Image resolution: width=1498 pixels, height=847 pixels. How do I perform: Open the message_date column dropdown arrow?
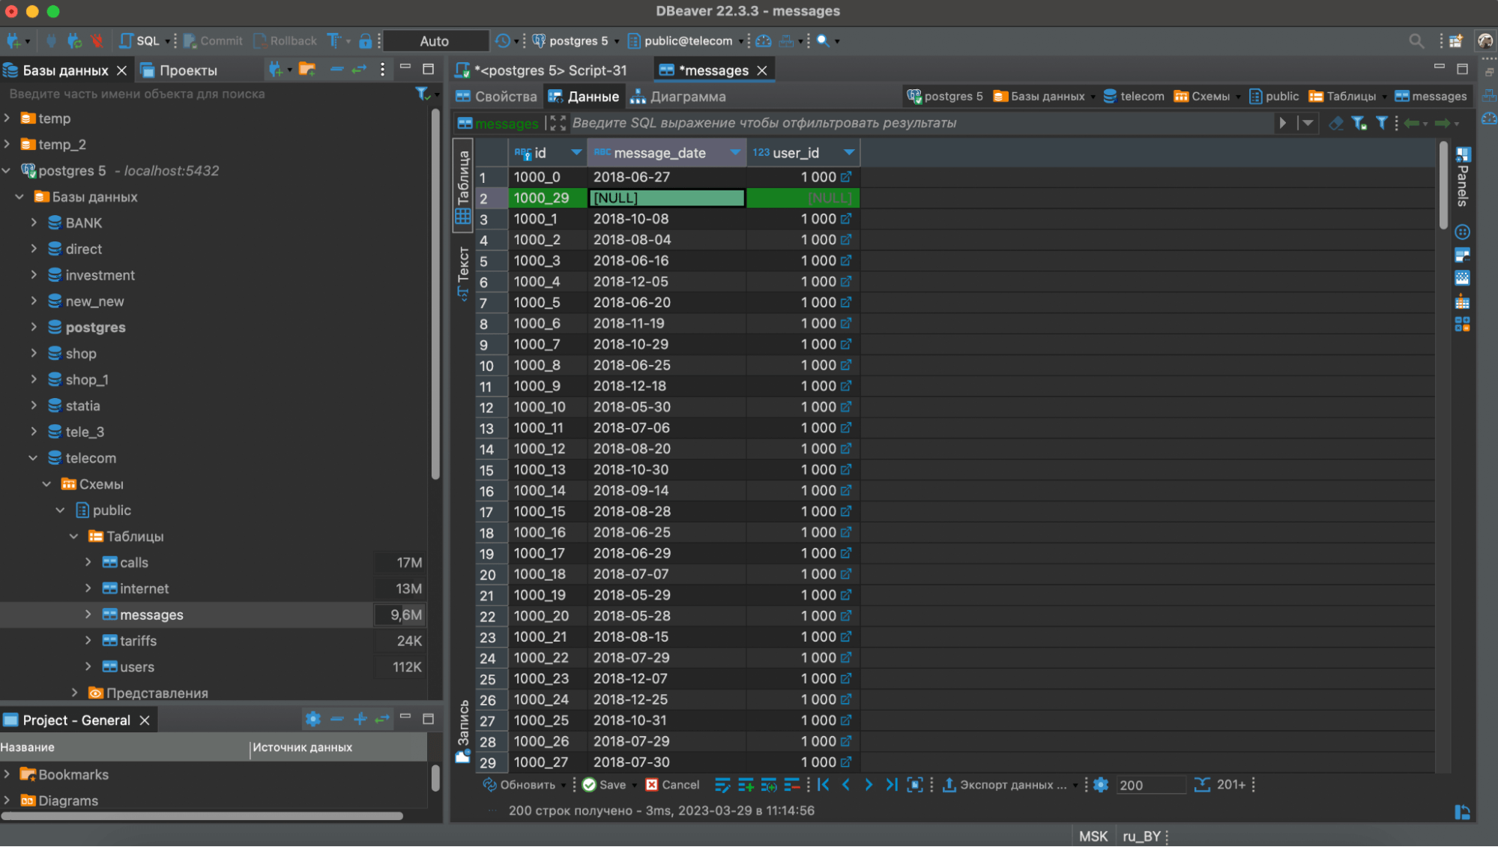click(735, 153)
